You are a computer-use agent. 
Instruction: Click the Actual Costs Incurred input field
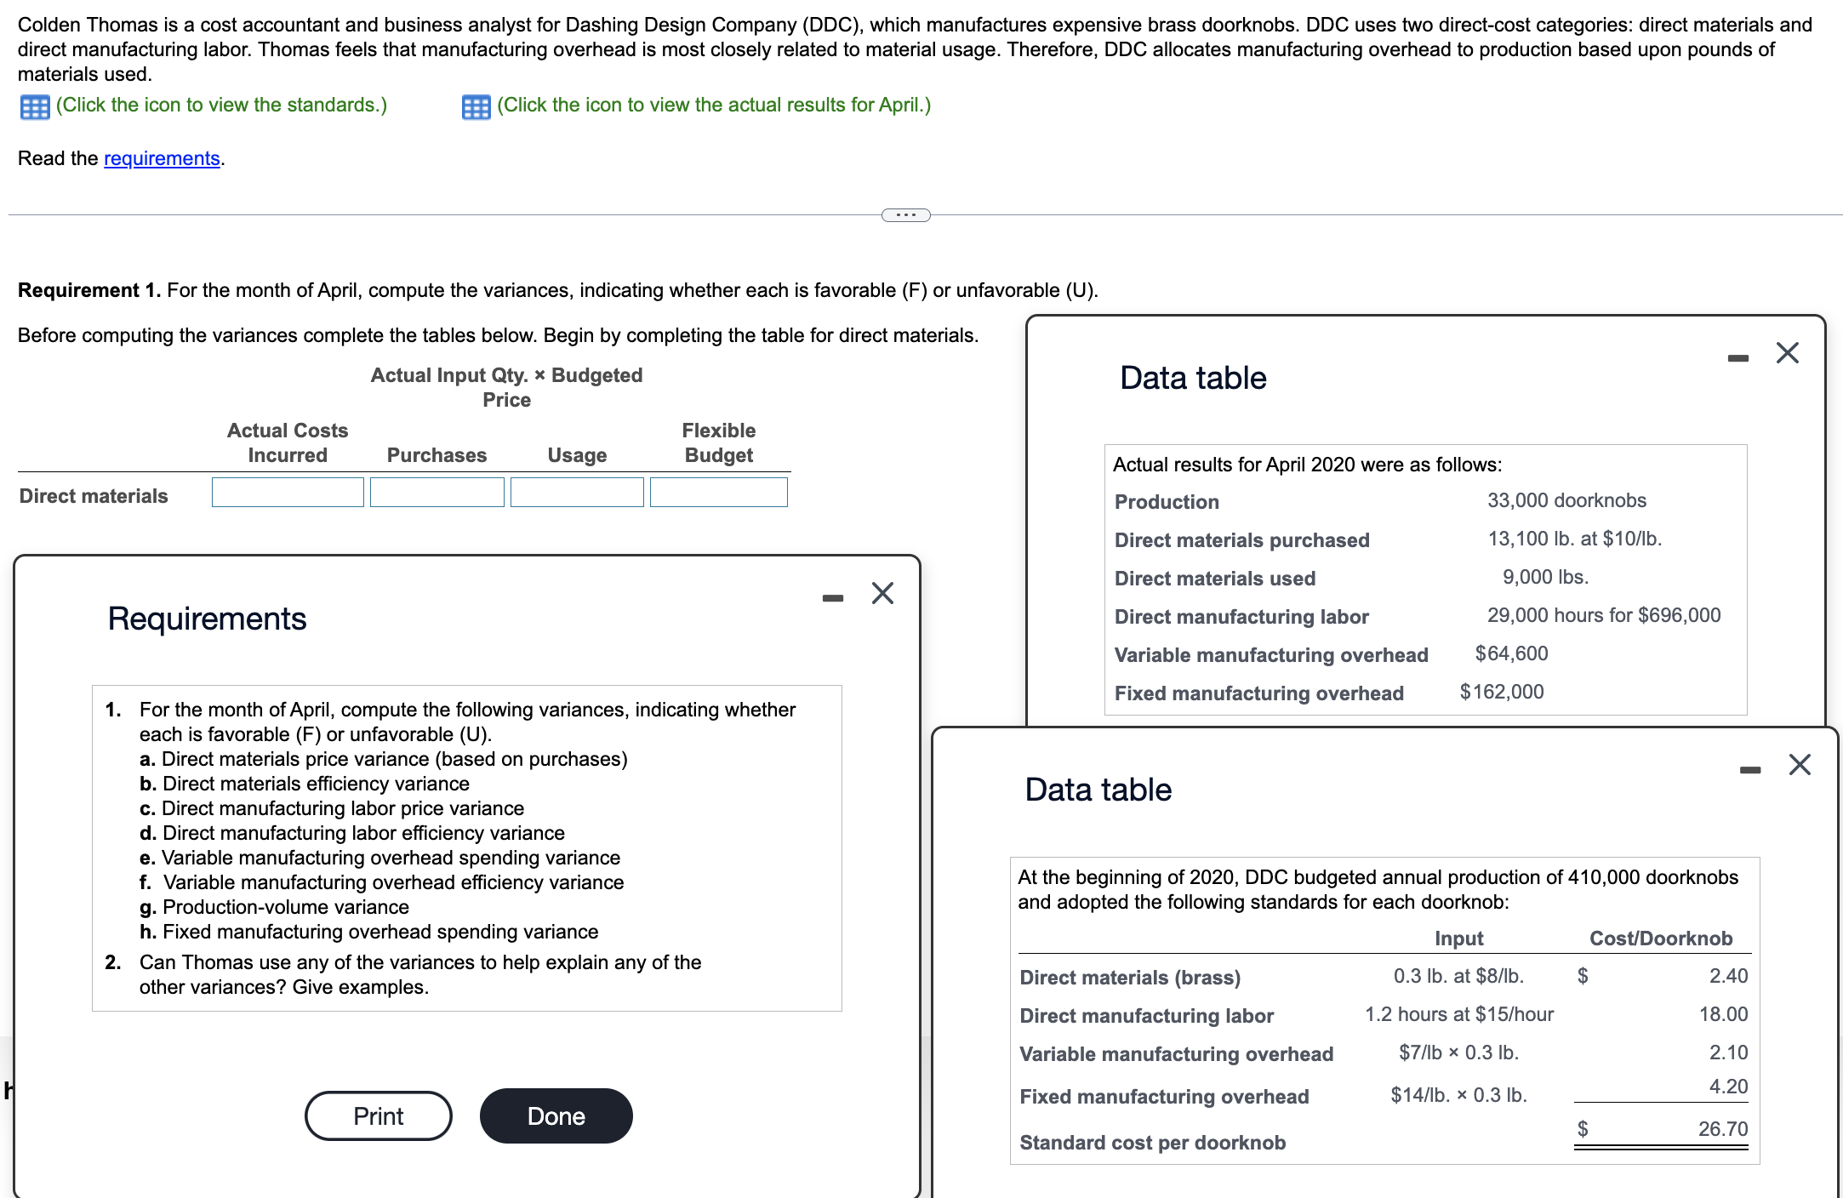pos(287,492)
